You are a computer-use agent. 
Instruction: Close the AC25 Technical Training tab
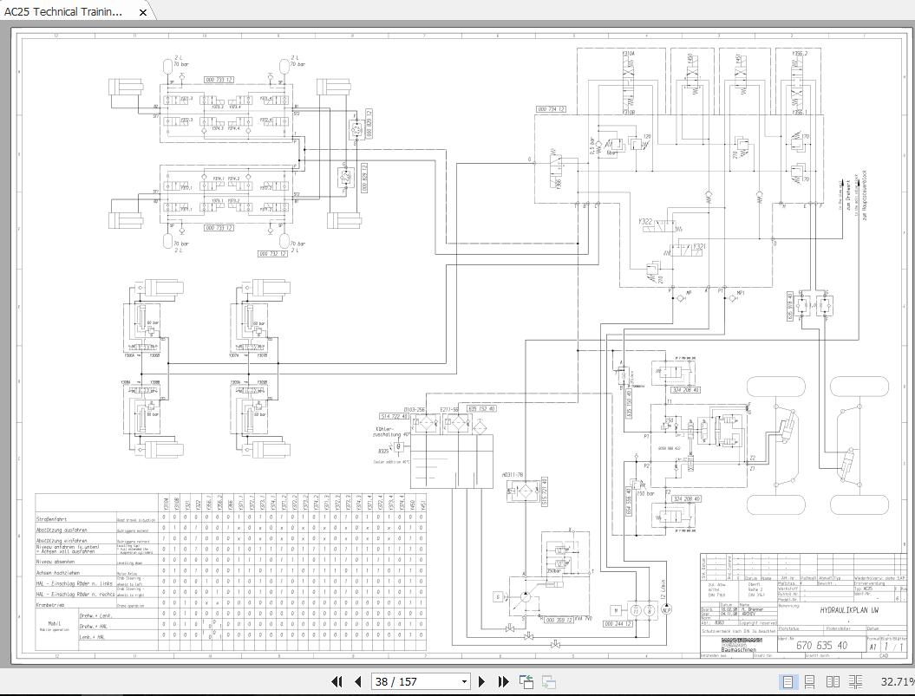[144, 11]
